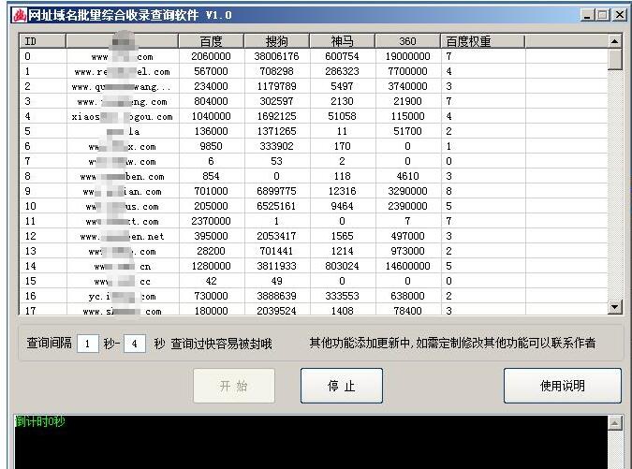Click 360 value 19000000

tap(407, 56)
